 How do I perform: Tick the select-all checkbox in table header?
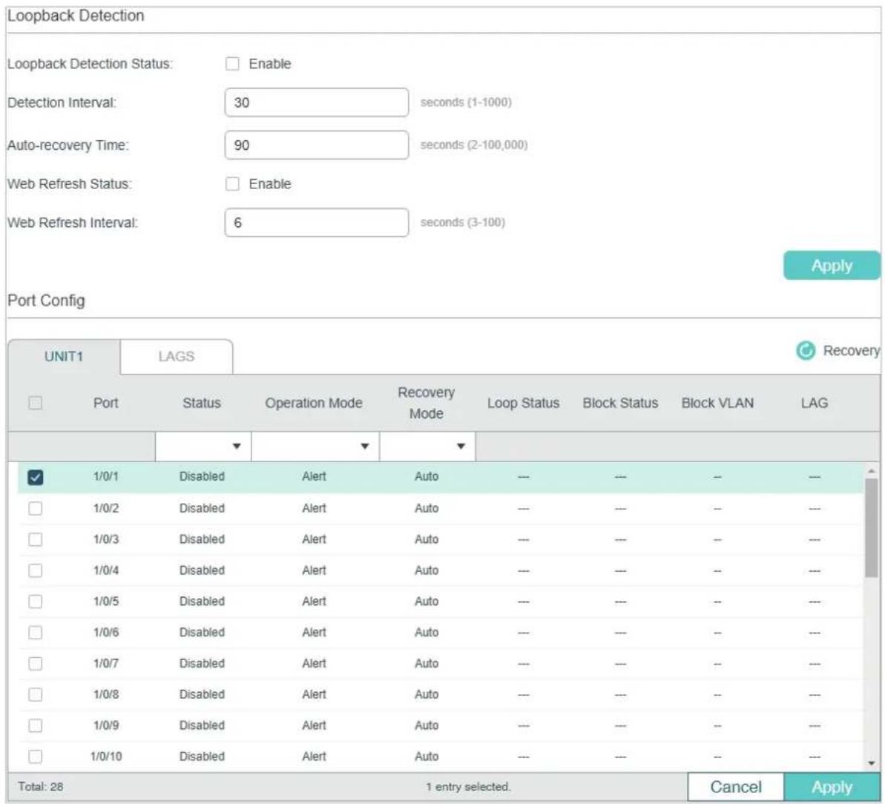[x=35, y=403]
